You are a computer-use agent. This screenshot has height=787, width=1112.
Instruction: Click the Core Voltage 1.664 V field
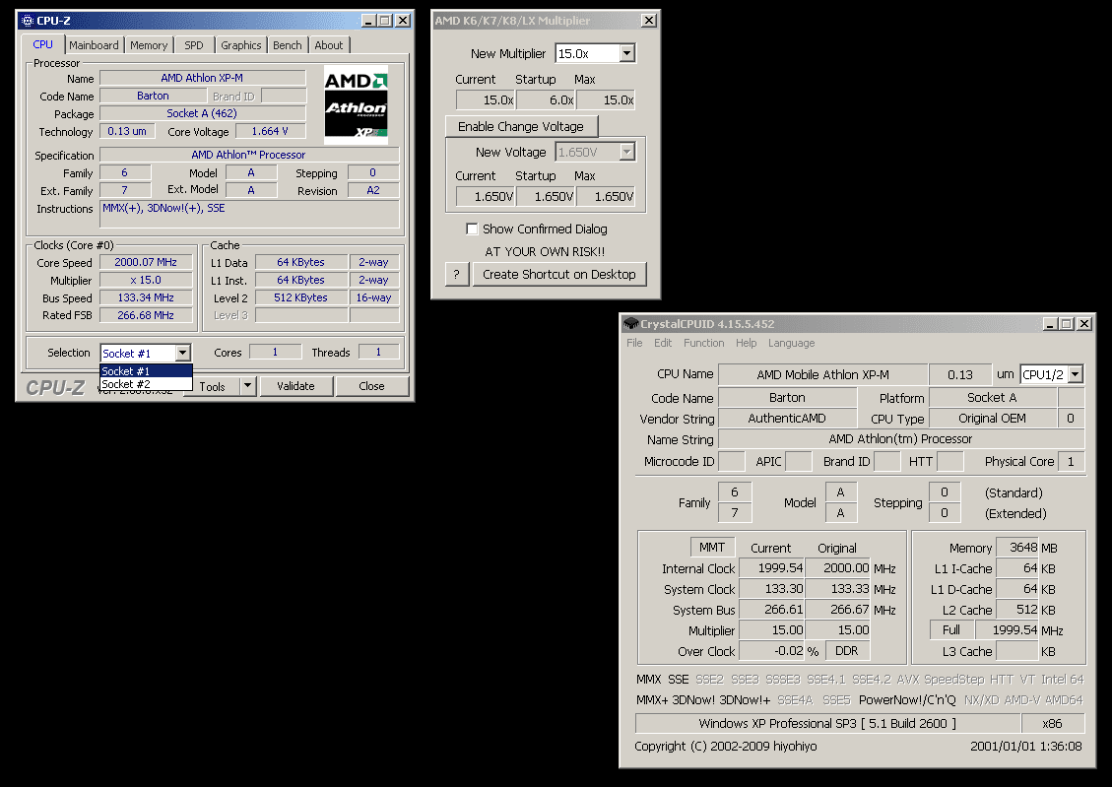tap(270, 131)
